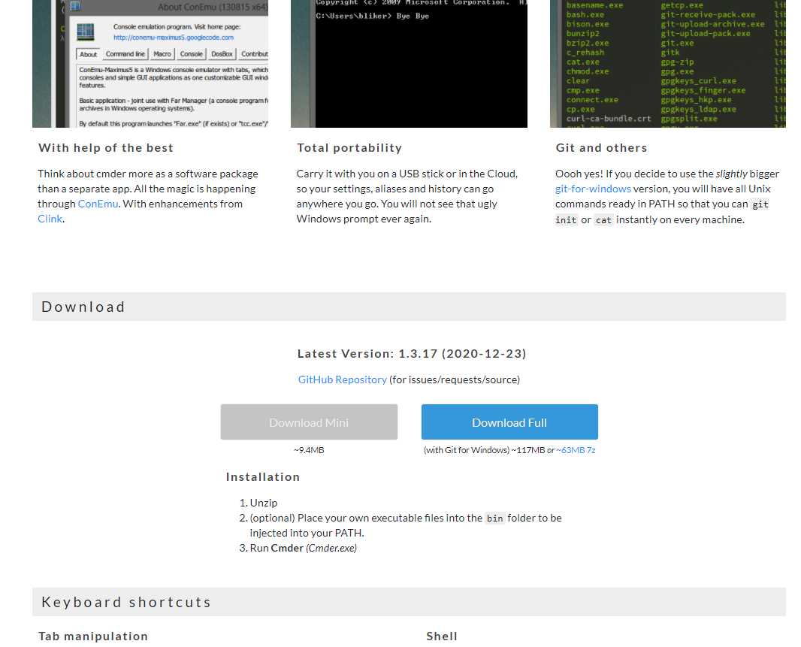Click the 'Git and others' heading
The height and width of the screenshot is (647, 801).
point(601,148)
